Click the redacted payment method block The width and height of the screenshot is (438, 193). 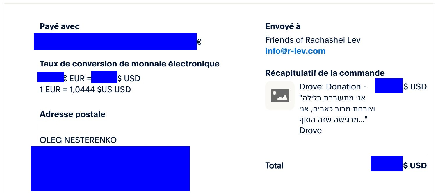click(x=115, y=42)
